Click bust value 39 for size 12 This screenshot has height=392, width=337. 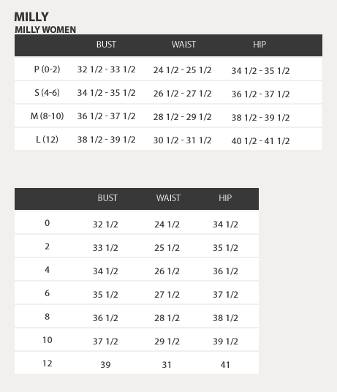(105, 365)
